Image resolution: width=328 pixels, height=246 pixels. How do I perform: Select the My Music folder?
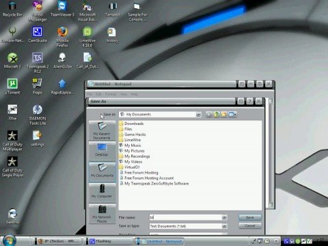pyautogui.click(x=130, y=146)
